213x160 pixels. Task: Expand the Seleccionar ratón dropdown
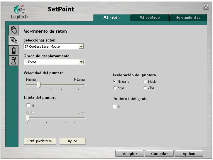[x=81, y=47]
